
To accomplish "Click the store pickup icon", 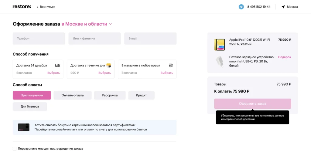I will click(x=171, y=66).
